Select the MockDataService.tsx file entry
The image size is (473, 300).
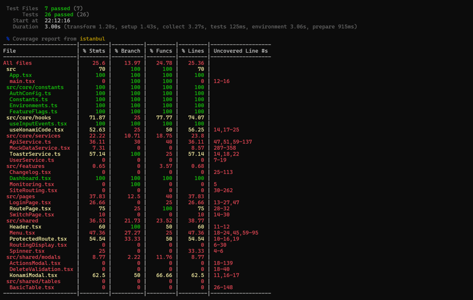(x=40, y=148)
